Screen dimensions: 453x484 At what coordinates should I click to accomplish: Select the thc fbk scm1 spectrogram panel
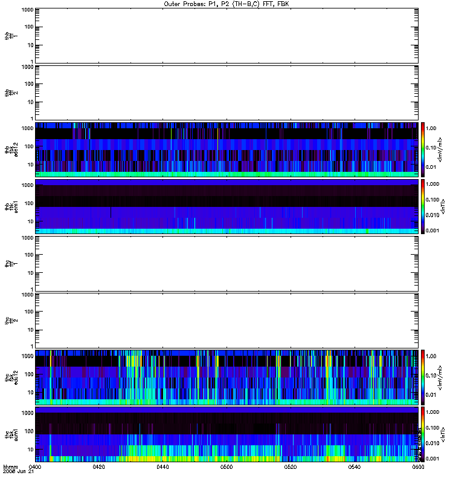[226, 434]
